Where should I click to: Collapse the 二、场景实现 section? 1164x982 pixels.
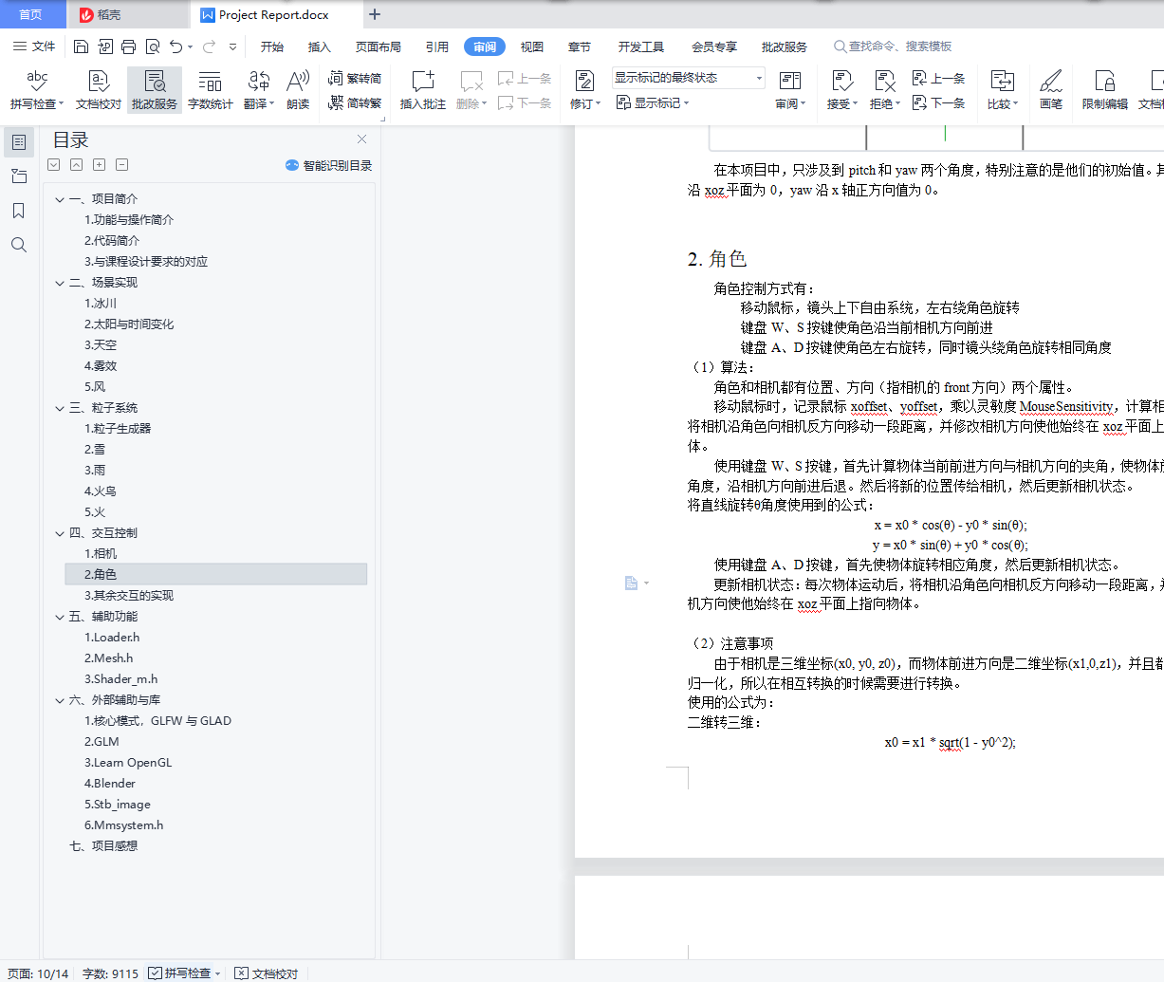[60, 283]
